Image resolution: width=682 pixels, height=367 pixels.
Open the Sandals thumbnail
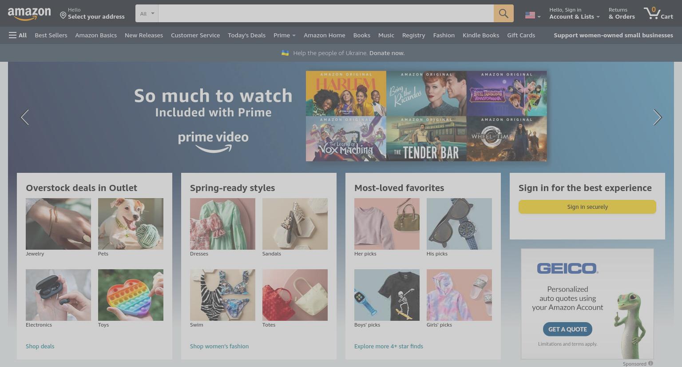coord(295,223)
